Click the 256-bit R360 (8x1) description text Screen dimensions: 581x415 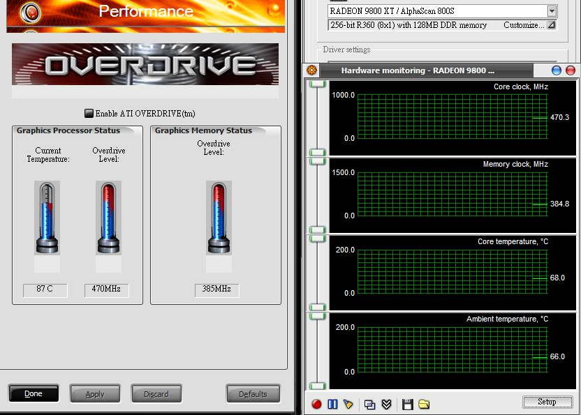pyautogui.click(x=409, y=25)
